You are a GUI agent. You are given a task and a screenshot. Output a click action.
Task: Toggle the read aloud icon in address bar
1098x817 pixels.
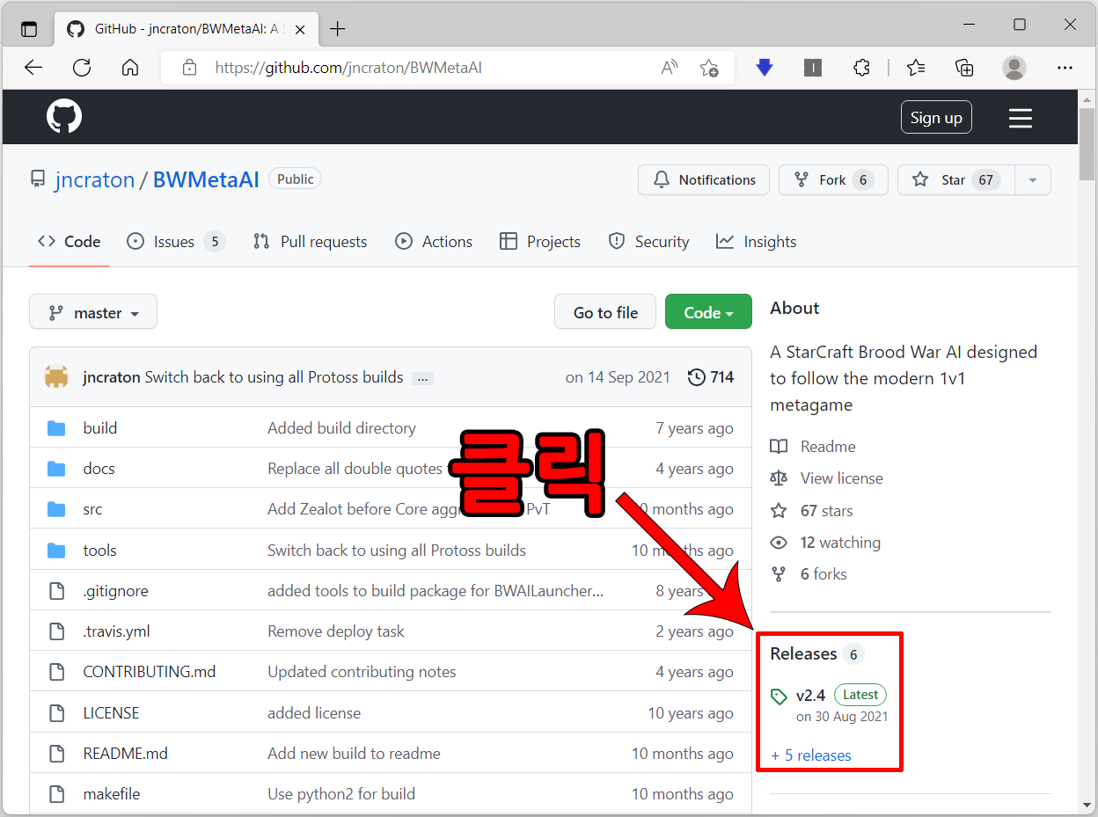tap(670, 68)
